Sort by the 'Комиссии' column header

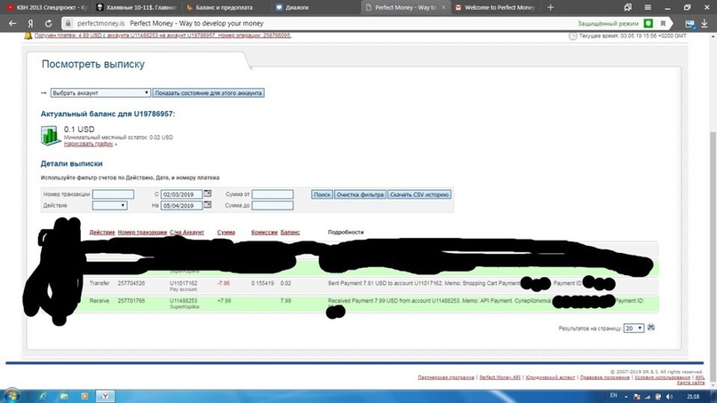coord(264,232)
